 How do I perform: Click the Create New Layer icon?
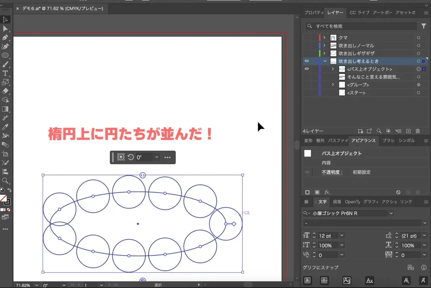(x=409, y=131)
